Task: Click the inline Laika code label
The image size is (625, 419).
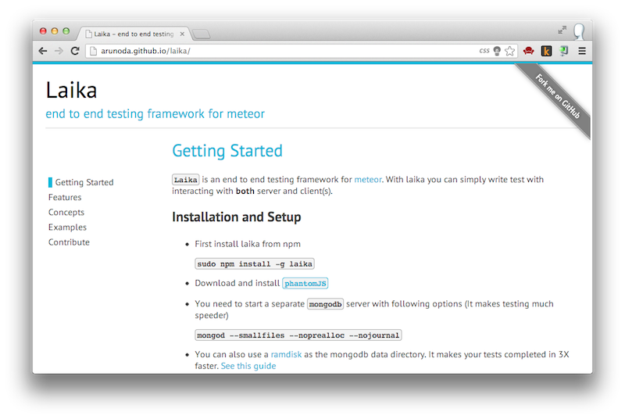Action: [x=185, y=180]
